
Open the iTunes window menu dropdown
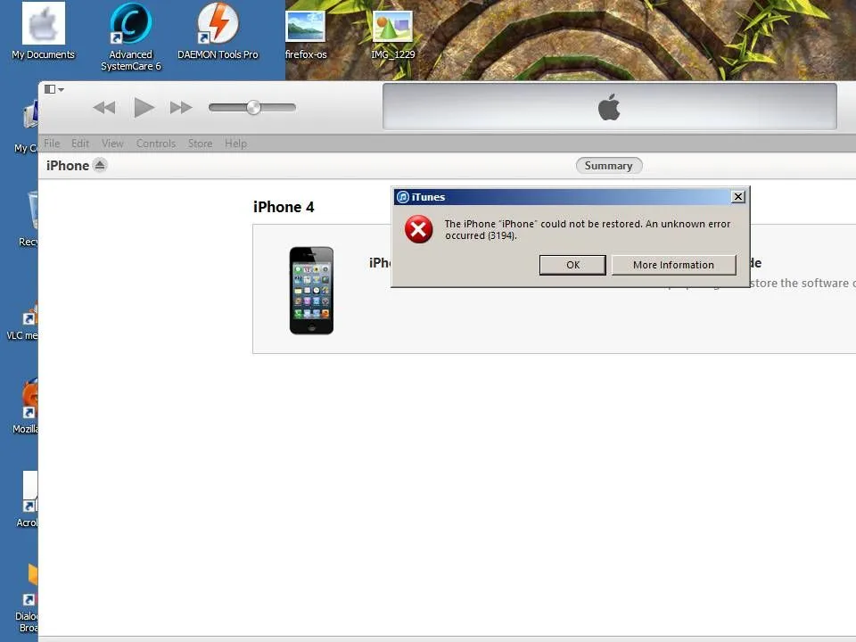click(53, 89)
